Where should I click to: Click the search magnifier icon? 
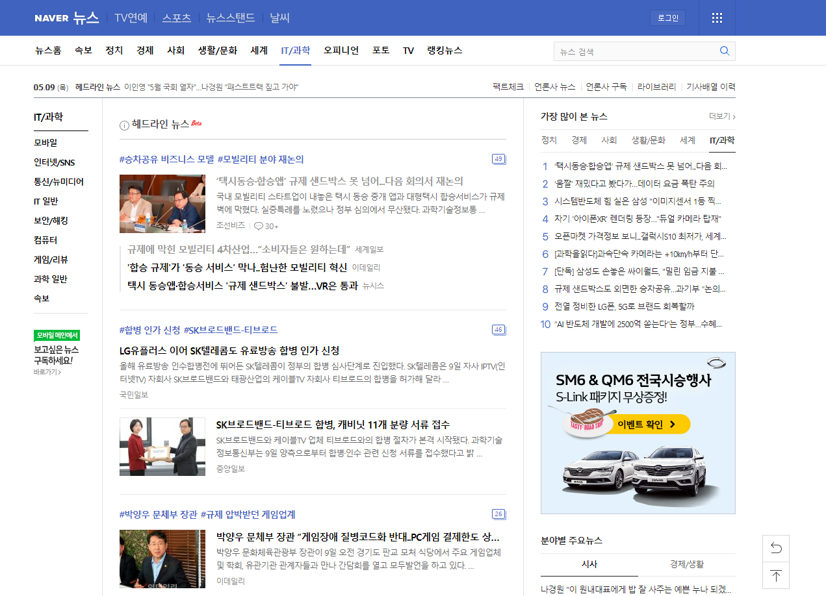point(725,51)
